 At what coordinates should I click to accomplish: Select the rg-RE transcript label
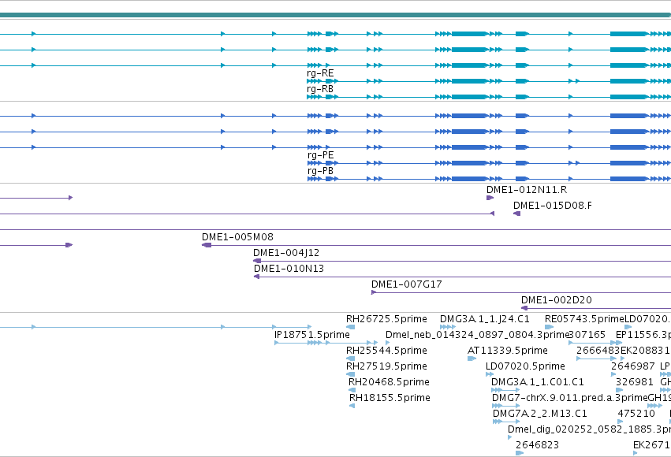coord(320,73)
